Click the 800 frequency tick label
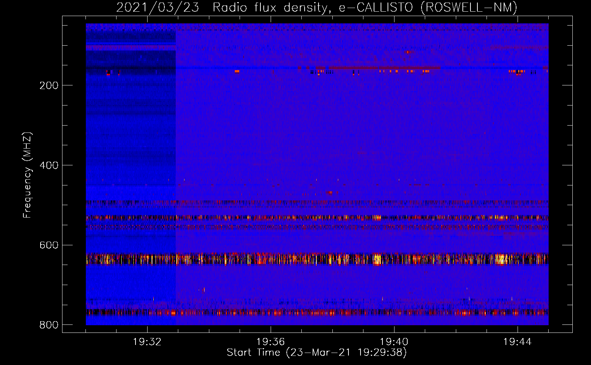591x365 pixels. [x=49, y=325]
